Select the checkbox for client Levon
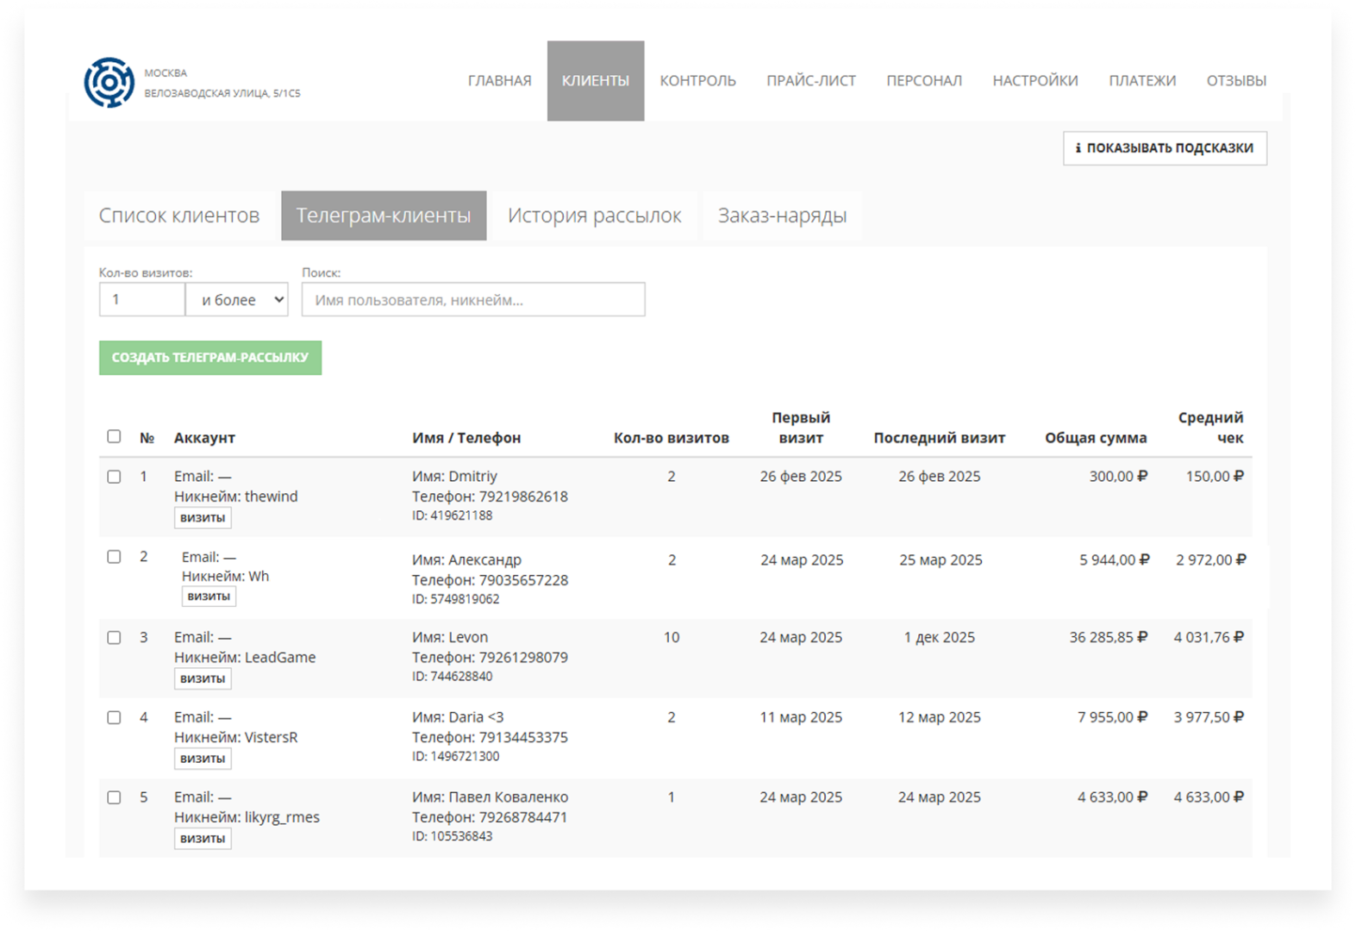 (x=114, y=638)
